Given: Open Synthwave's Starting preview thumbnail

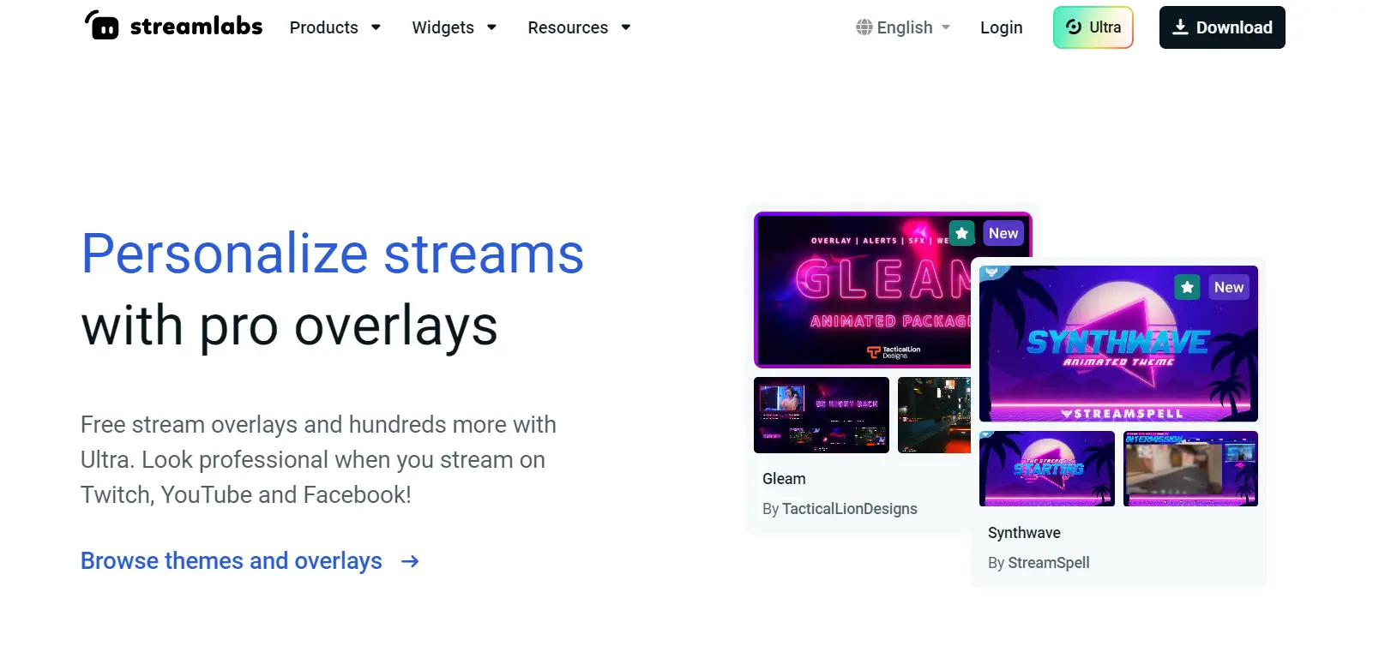Looking at the screenshot, I should click(1047, 469).
